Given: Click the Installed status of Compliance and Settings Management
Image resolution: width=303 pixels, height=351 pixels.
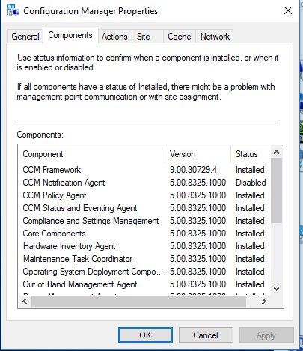Looking at the screenshot, I should click(250, 221).
